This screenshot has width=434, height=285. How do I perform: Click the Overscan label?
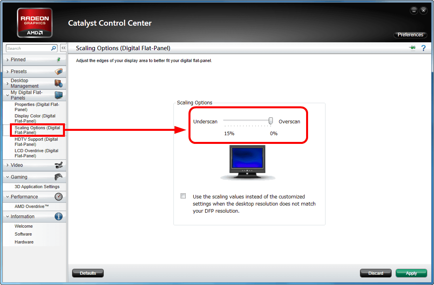click(x=289, y=121)
